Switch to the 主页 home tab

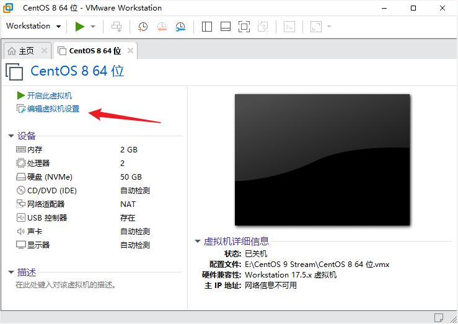tap(25, 51)
